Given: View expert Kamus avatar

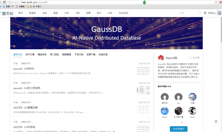Looking at the screenshot, I should pos(165,111).
